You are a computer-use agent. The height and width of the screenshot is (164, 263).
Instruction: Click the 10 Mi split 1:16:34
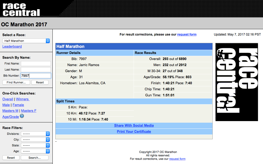(85, 120)
